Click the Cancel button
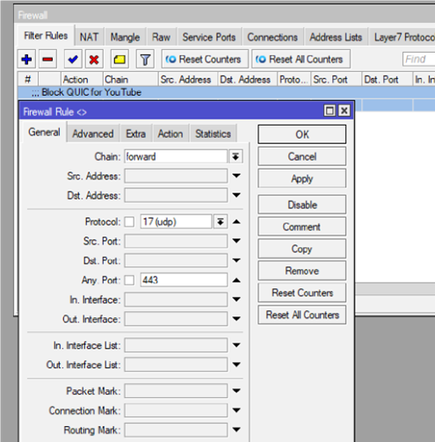The image size is (435, 442). 302,156
